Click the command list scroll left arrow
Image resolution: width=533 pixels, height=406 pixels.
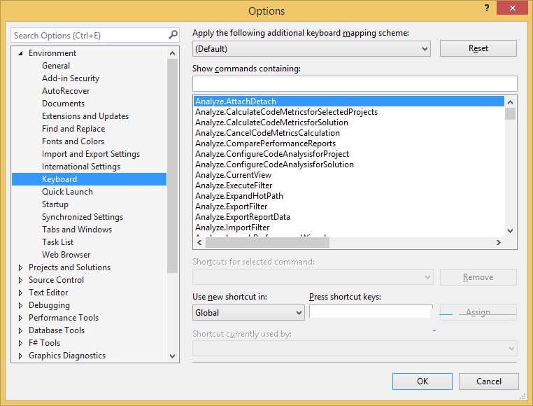coord(199,242)
